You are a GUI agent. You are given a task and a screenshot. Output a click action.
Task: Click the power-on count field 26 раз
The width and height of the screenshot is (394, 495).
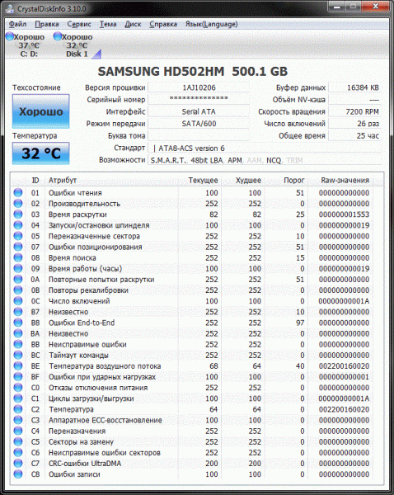tap(355, 124)
